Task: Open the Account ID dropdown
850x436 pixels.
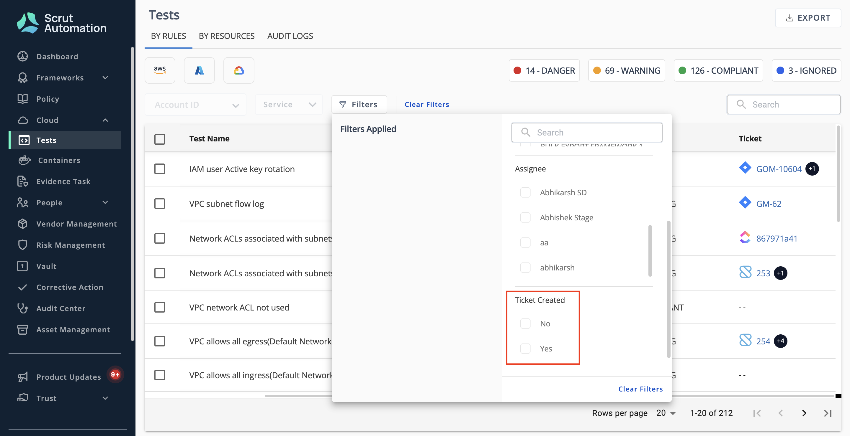Action: pyautogui.click(x=195, y=105)
